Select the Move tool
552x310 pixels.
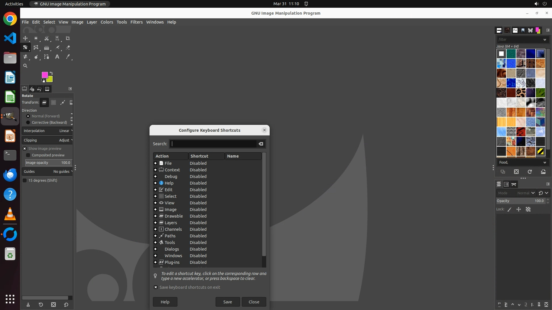click(x=25, y=38)
